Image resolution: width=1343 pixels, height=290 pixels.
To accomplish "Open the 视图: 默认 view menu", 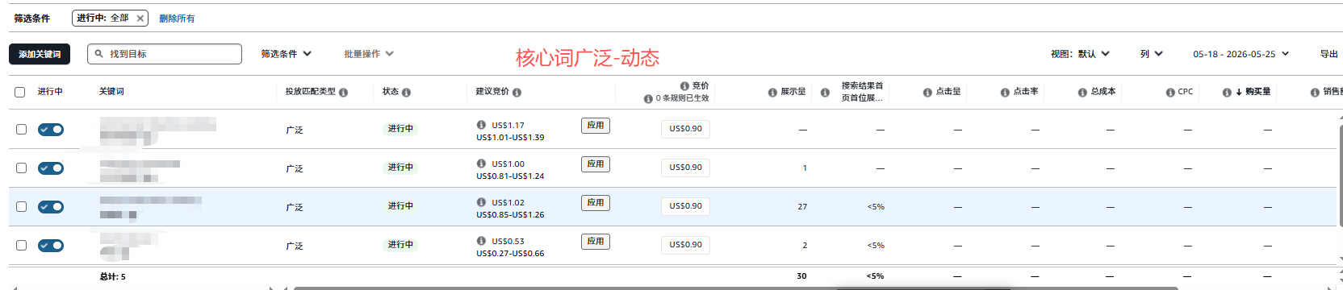I will [1080, 54].
